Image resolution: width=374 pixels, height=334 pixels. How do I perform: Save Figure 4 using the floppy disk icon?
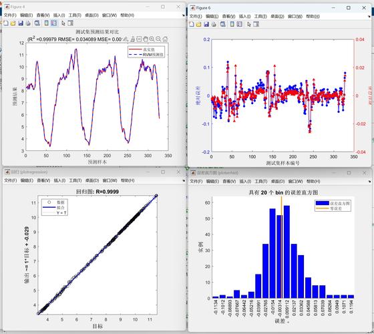pos(21,23)
